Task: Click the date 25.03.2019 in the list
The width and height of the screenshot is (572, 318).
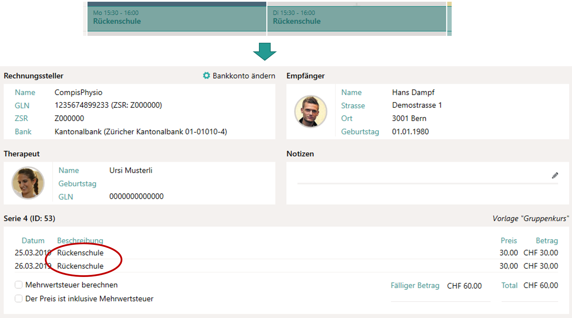Action: pyautogui.click(x=33, y=253)
